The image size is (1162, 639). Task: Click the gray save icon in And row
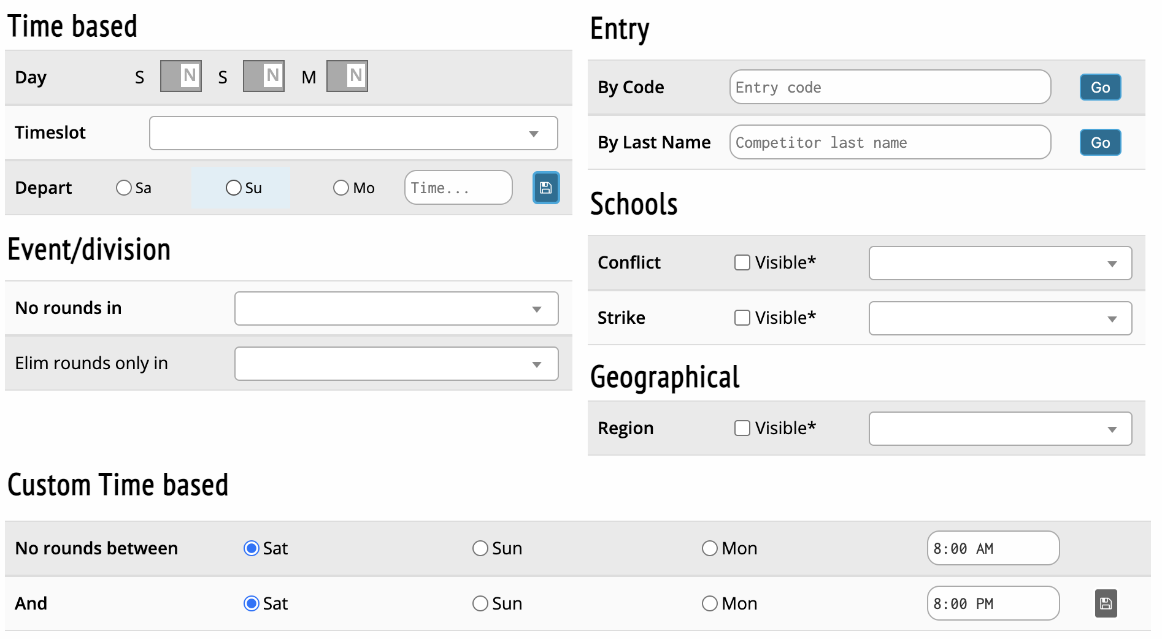[1106, 603]
